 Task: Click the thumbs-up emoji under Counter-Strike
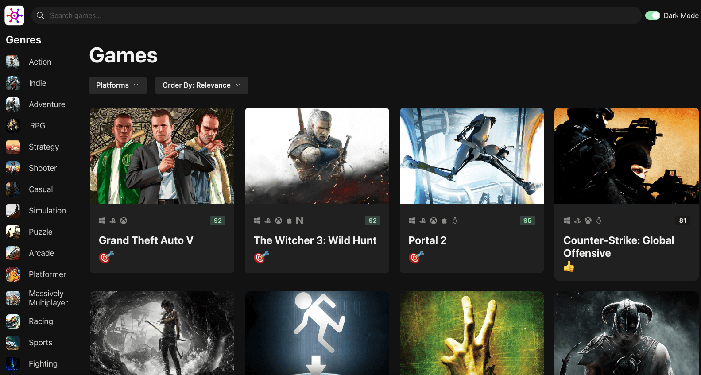[569, 267]
